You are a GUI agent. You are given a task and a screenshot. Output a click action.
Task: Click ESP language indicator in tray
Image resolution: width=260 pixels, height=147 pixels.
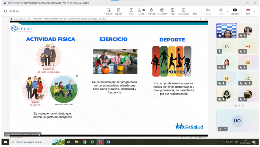point(236,142)
